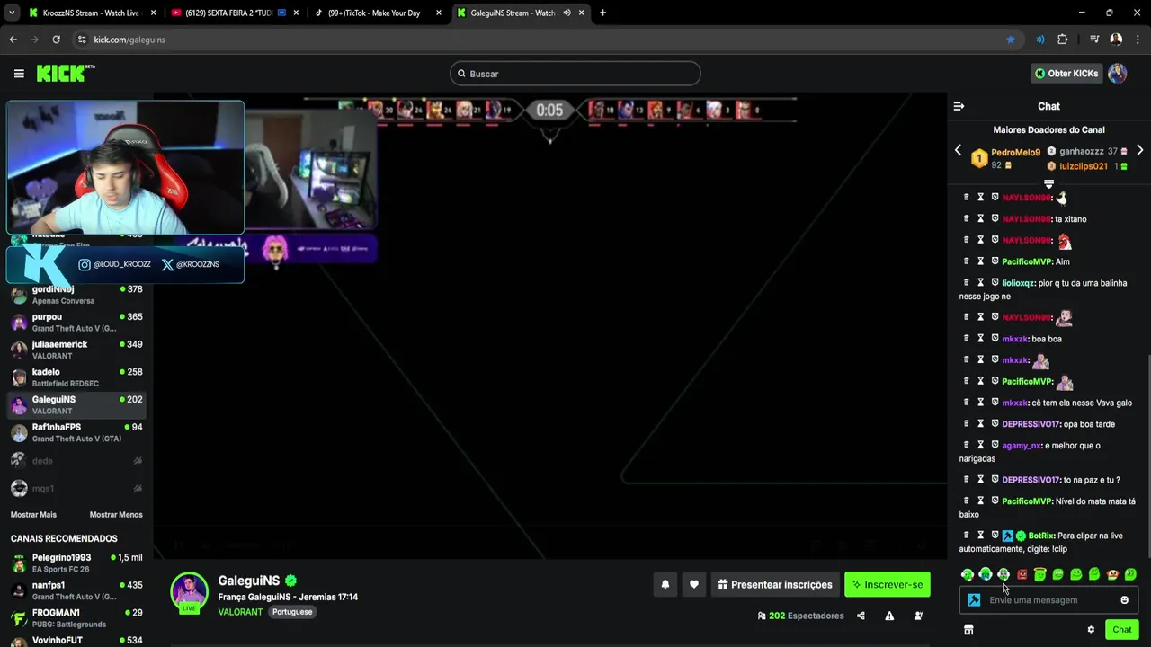Open a new browser tab
The height and width of the screenshot is (647, 1151).
602,13
